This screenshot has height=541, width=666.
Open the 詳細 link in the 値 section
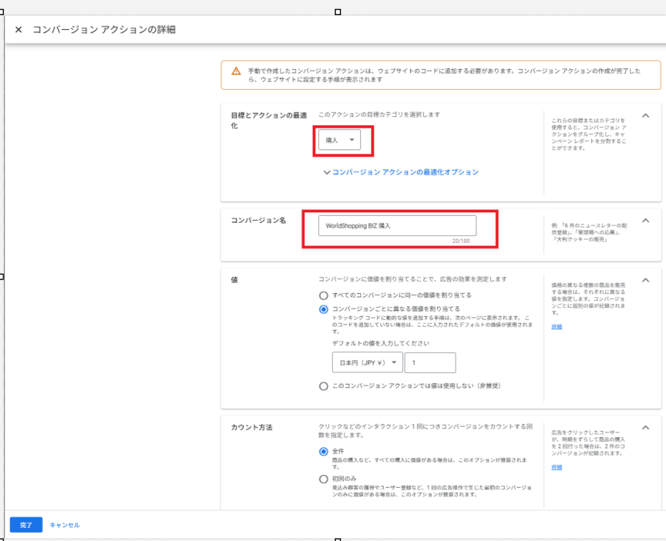point(557,327)
